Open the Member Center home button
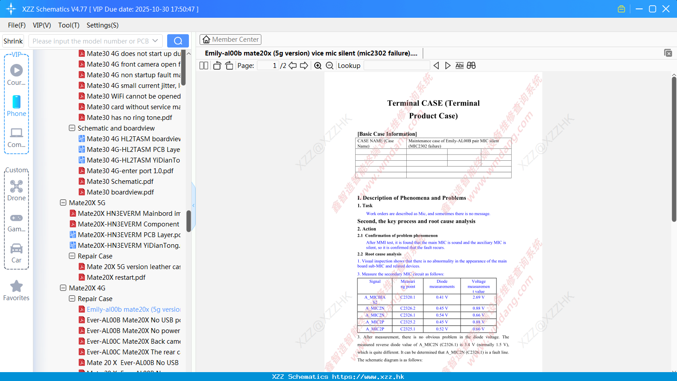The height and width of the screenshot is (381, 677). pos(230,40)
